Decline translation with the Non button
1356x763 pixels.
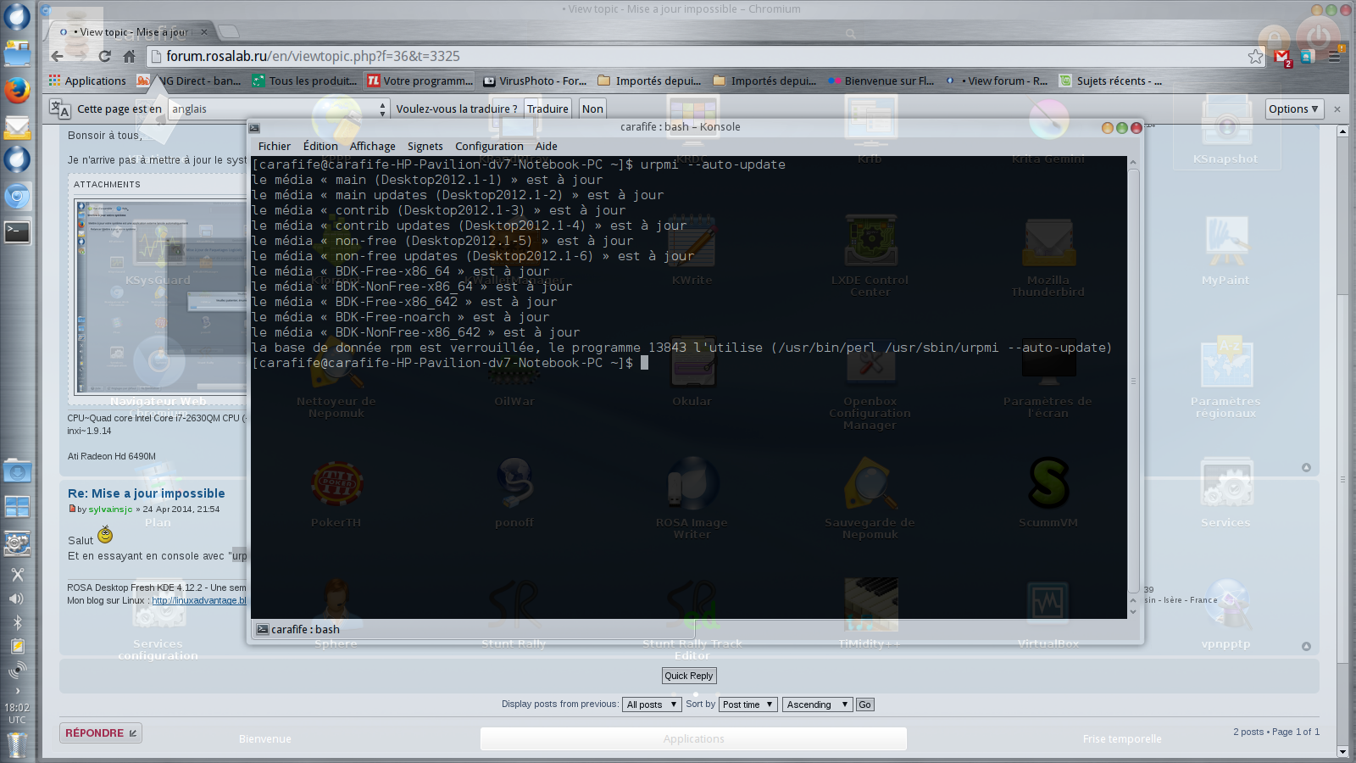point(592,109)
